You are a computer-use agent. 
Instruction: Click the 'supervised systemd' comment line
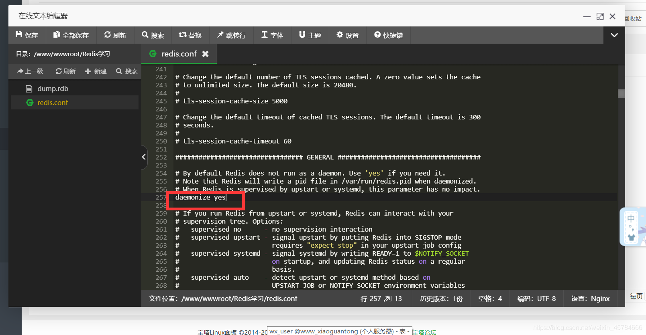pos(322,253)
